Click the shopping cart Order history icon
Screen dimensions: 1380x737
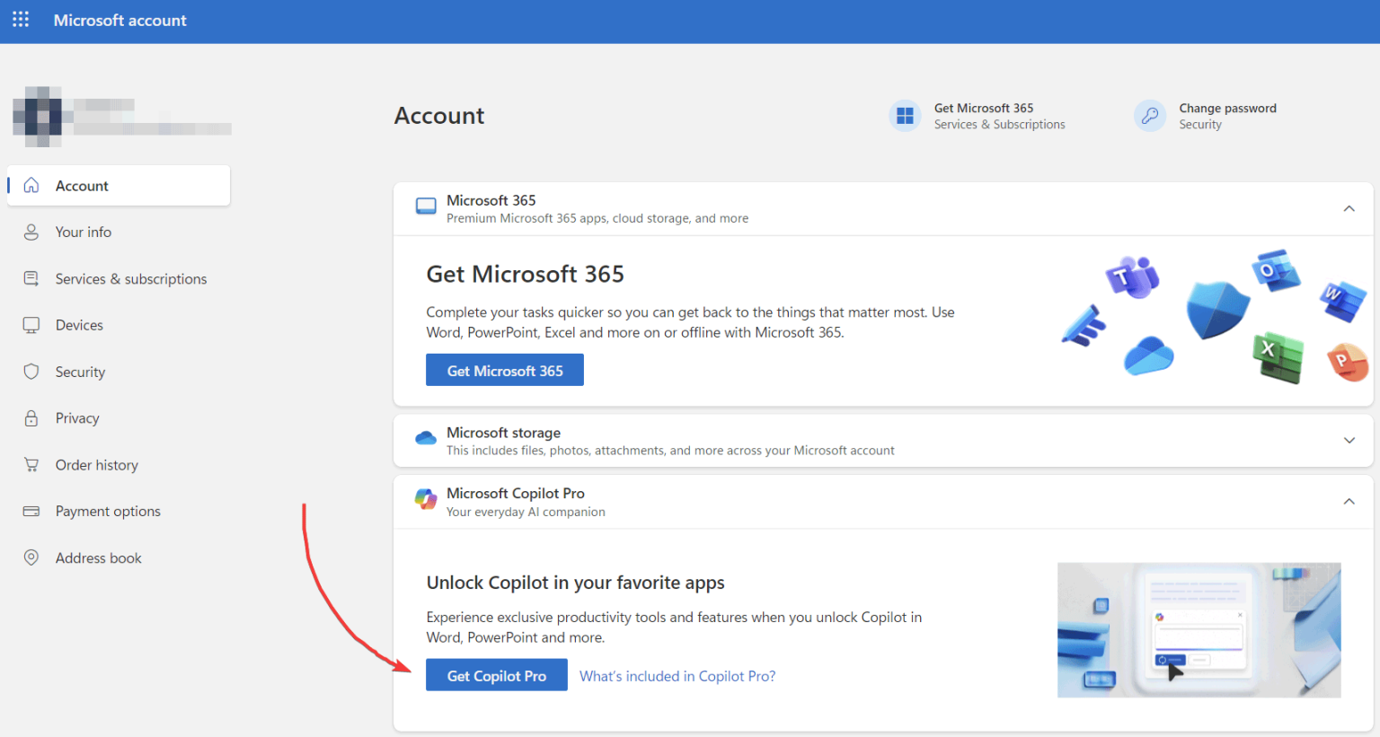pyautogui.click(x=31, y=465)
